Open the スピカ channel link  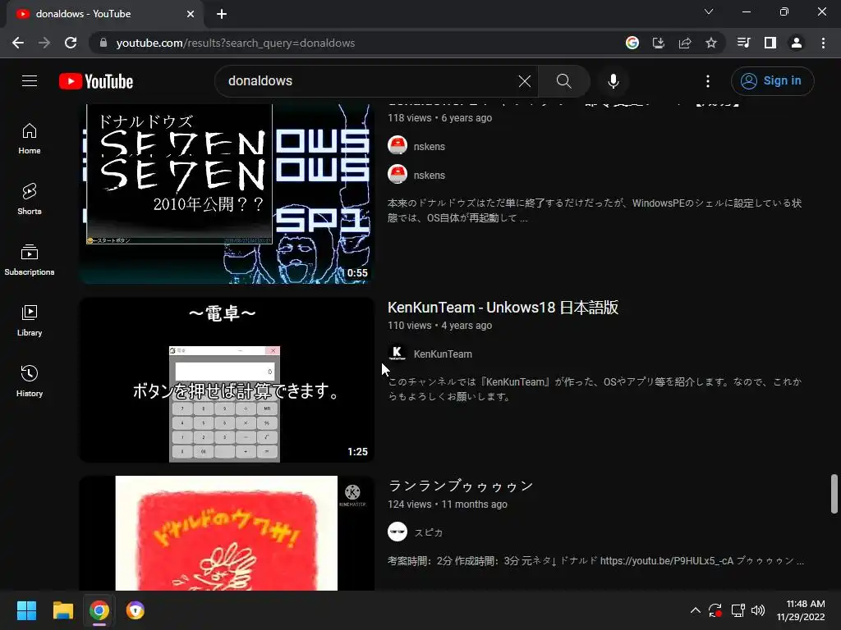point(428,532)
